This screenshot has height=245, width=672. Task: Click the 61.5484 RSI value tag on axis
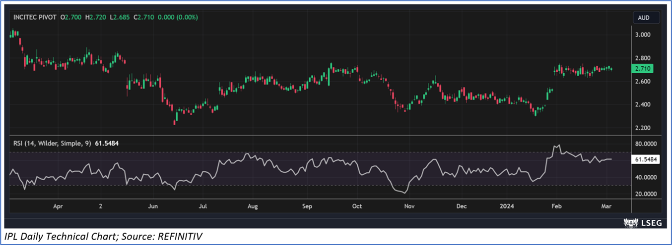(646, 160)
